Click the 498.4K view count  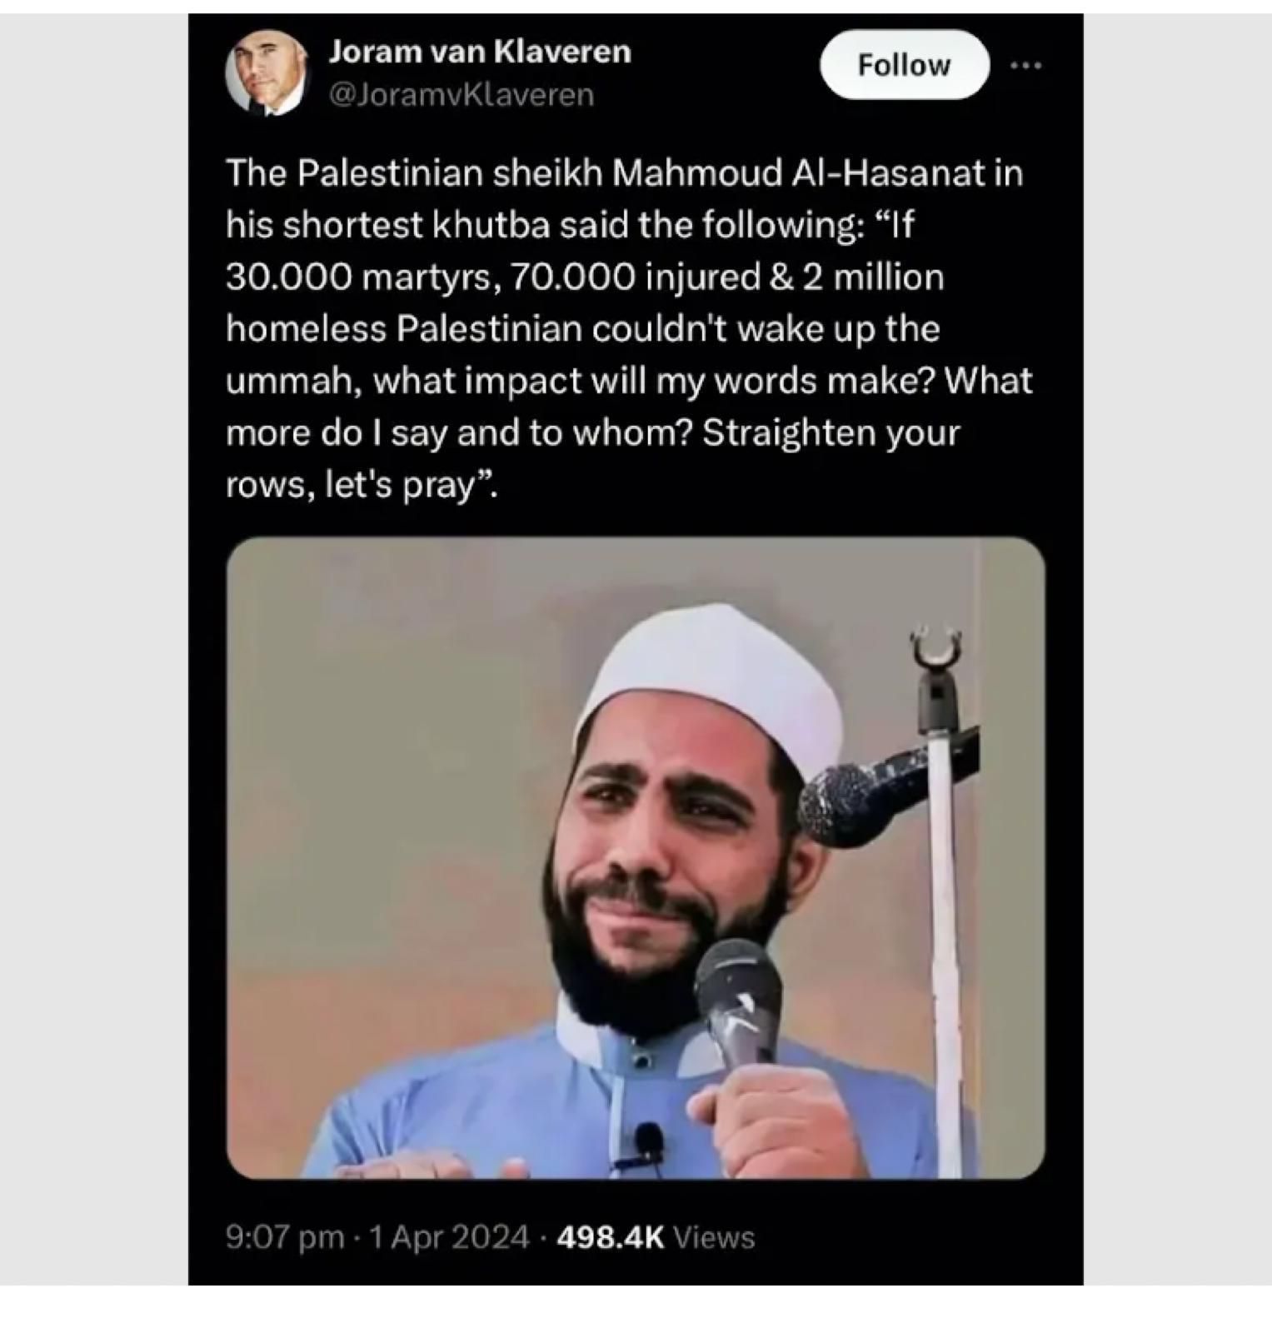point(610,1237)
